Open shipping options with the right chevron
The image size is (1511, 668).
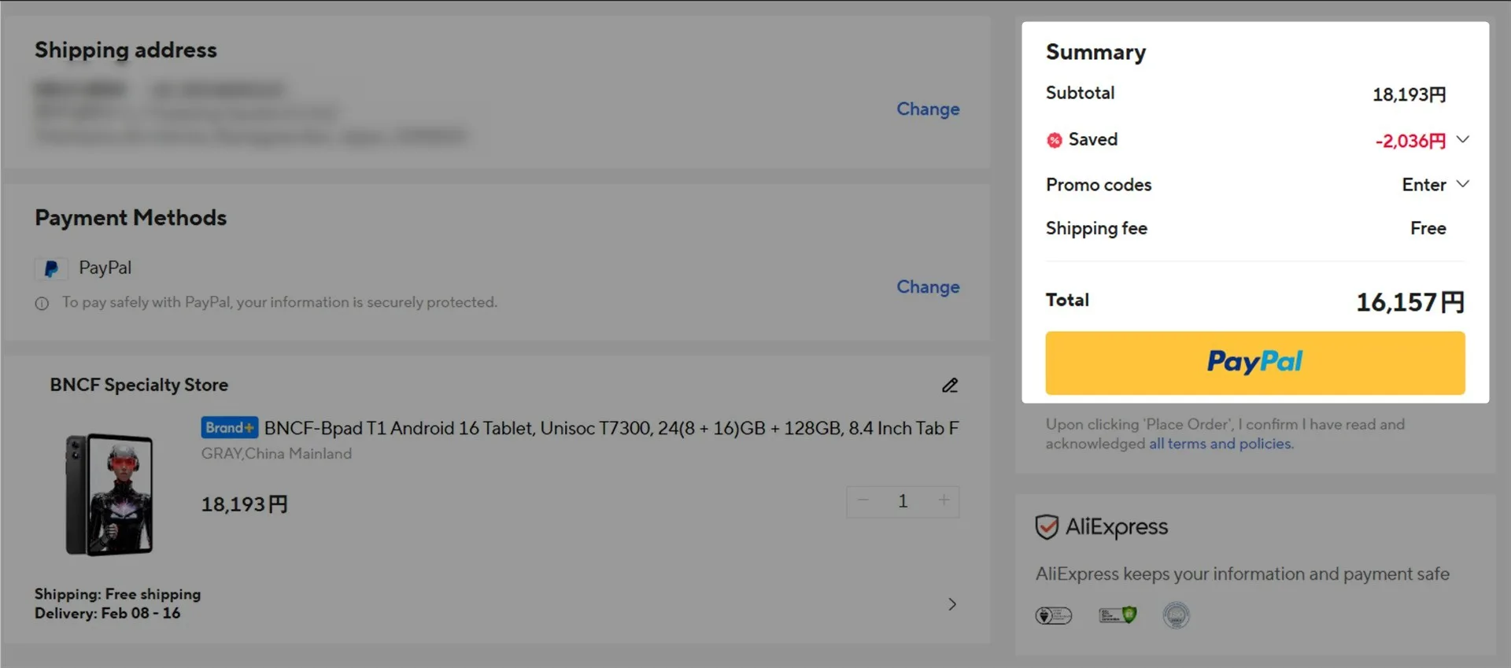click(951, 604)
